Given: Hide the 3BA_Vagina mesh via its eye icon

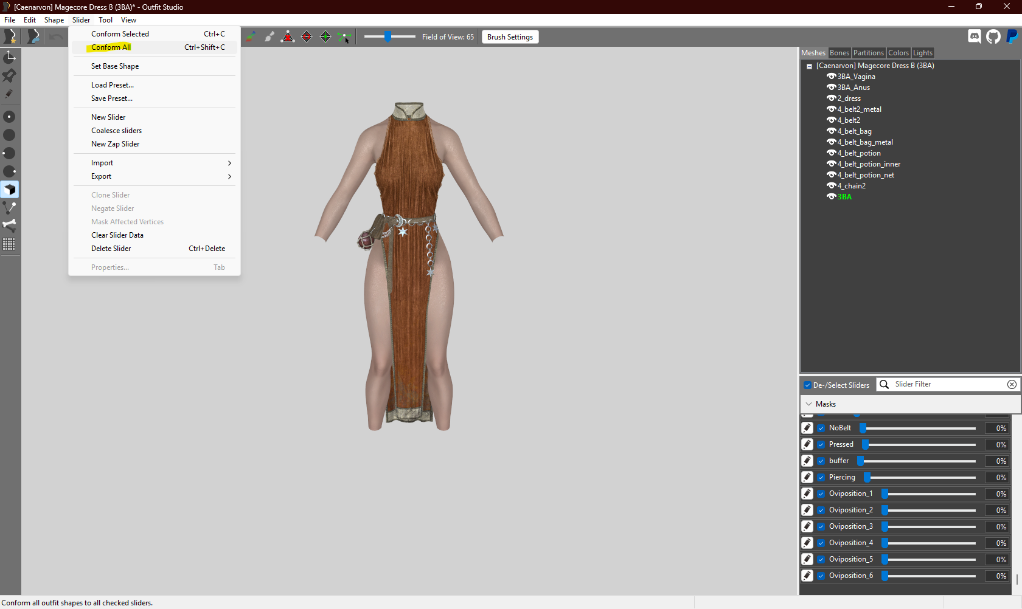Looking at the screenshot, I should (832, 77).
